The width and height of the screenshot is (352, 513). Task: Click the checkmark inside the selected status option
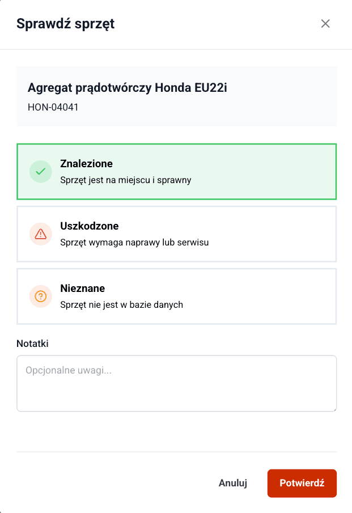[40, 172]
